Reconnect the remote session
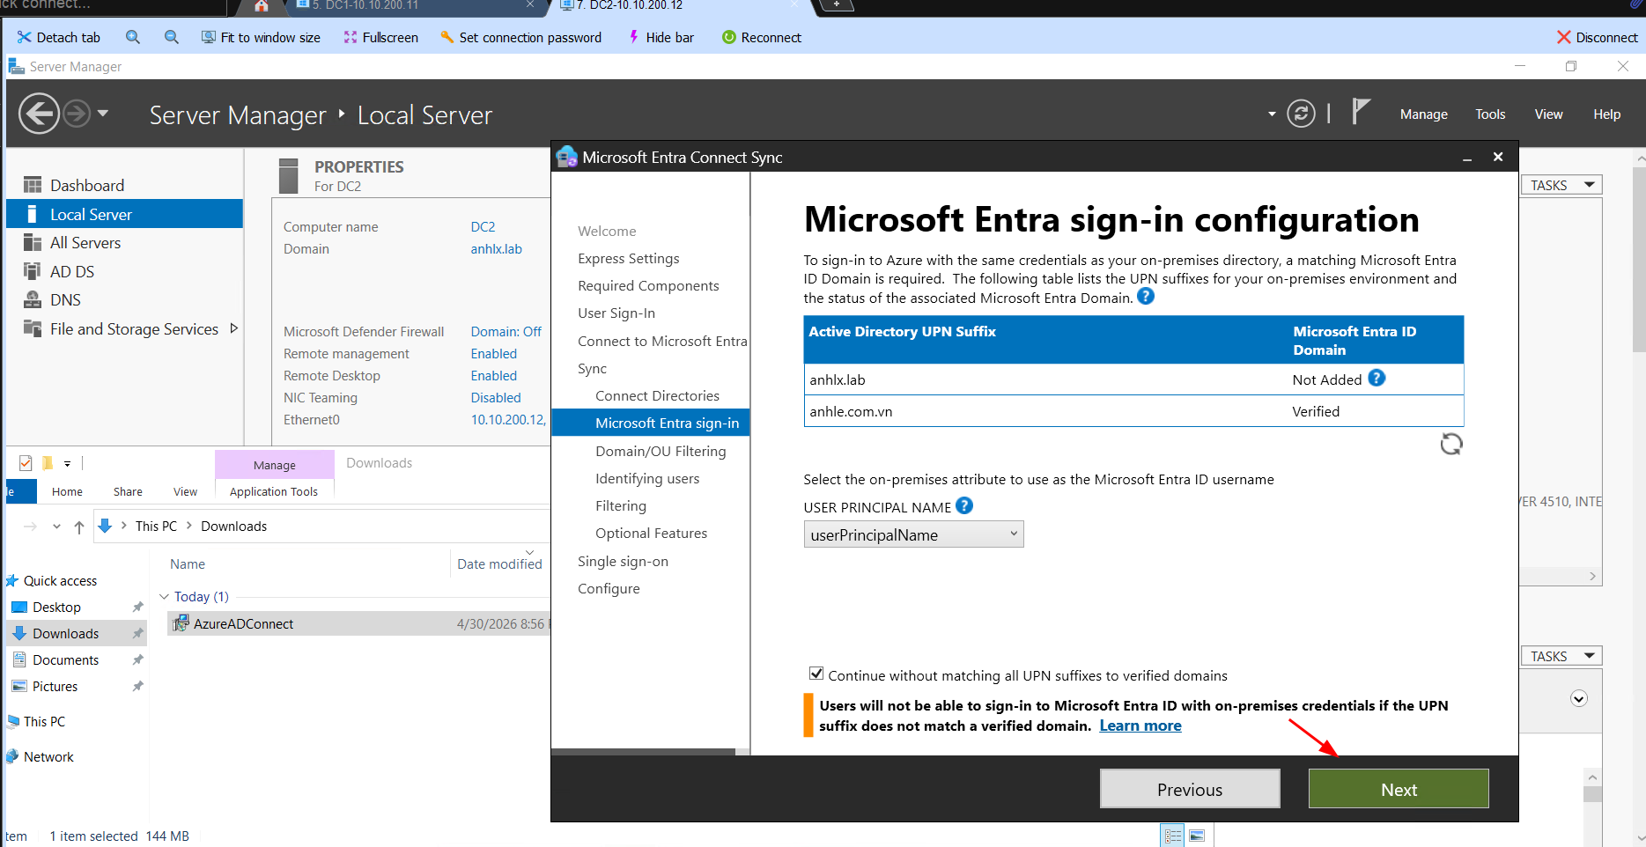 pyautogui.click(x=762, y=37)
